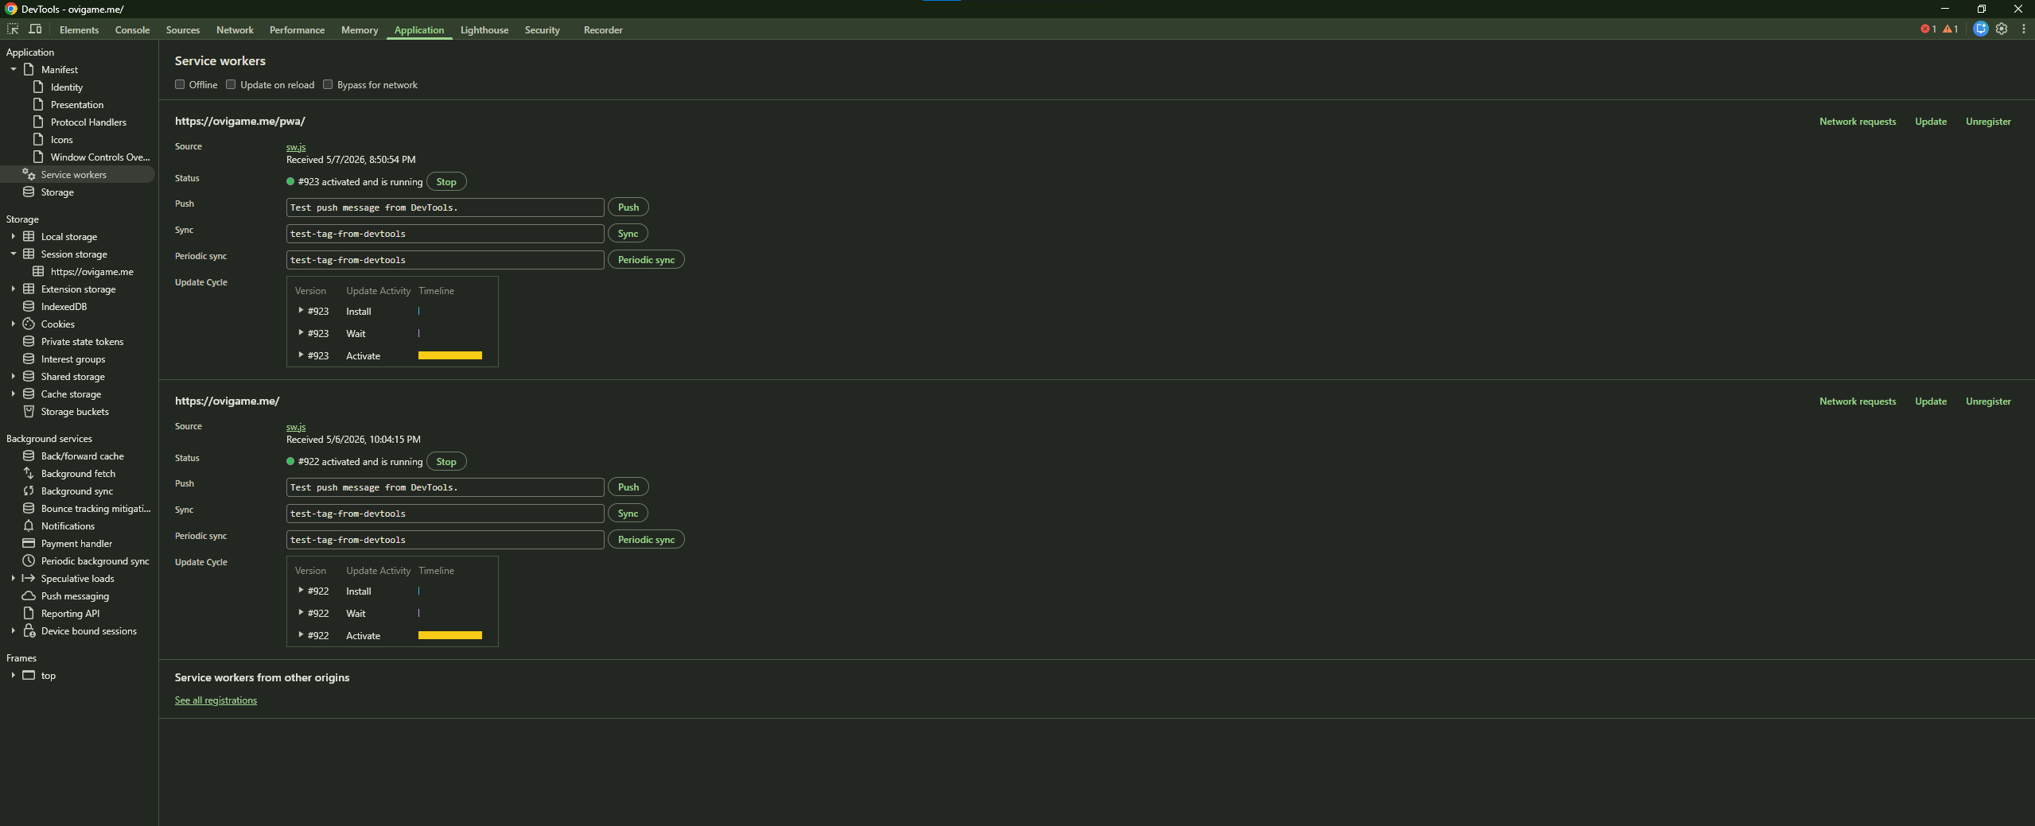Stop service worker #922

[x=446, y=462]
